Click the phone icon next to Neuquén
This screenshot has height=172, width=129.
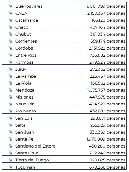[x=11, y=104]
